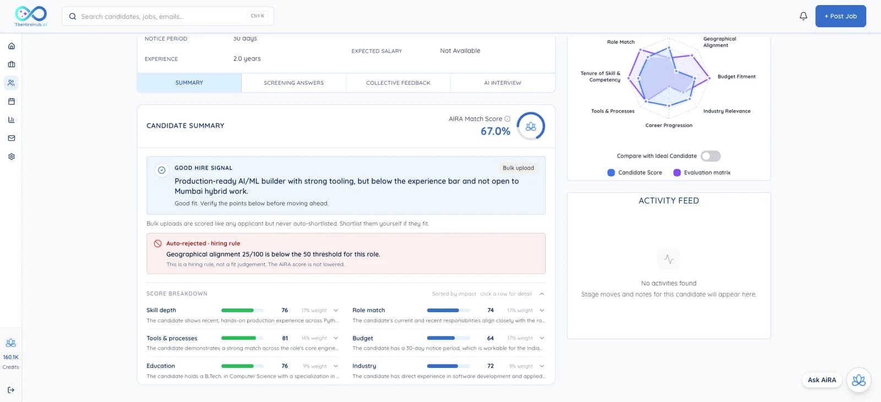Click the "2.0 years" experience value
Viewport: 881px width, 402px height.
click(x=247, y=59)
